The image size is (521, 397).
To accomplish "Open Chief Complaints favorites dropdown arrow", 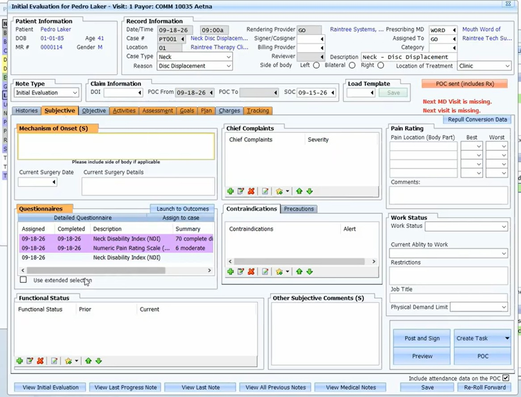I will [x=287, y=192].
